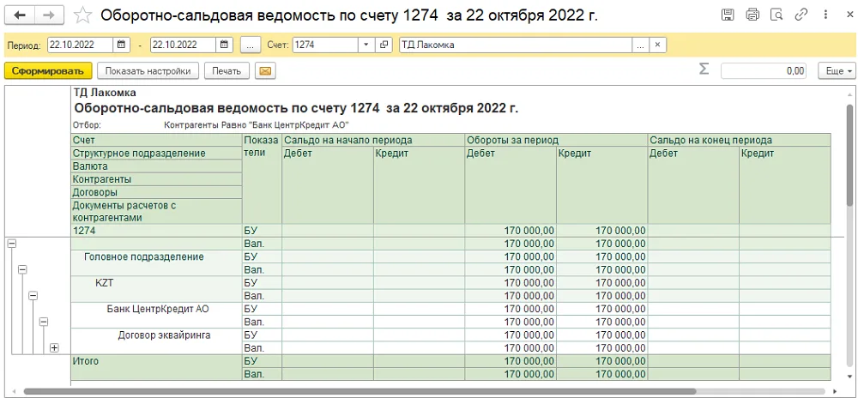Go forward with the right arrow button
Image resolution: width=858 pixels, height=398 pixels.
tap(49, 15)
